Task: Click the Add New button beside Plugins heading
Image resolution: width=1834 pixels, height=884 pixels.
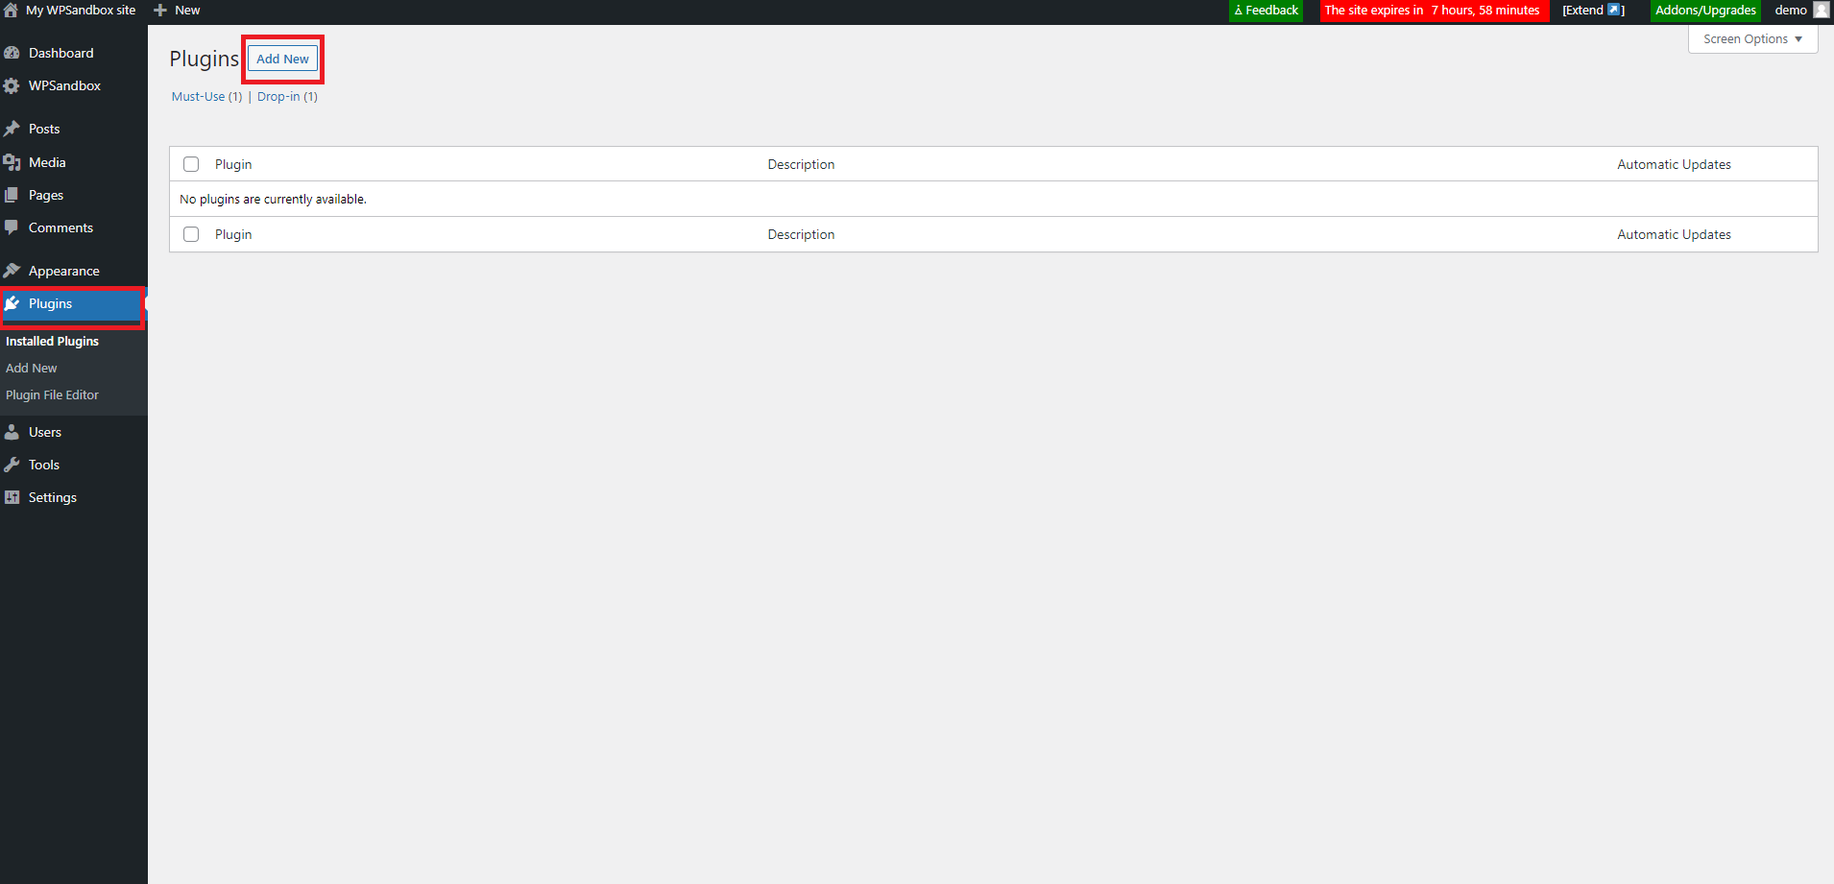Action: [282, 59]
